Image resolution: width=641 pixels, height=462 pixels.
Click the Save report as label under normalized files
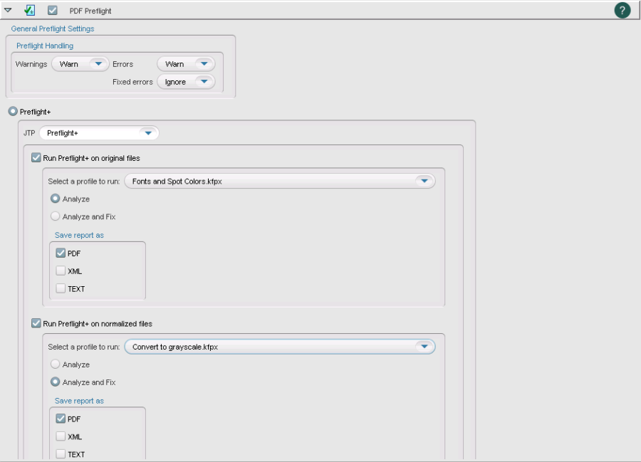[x=79, y=401]
